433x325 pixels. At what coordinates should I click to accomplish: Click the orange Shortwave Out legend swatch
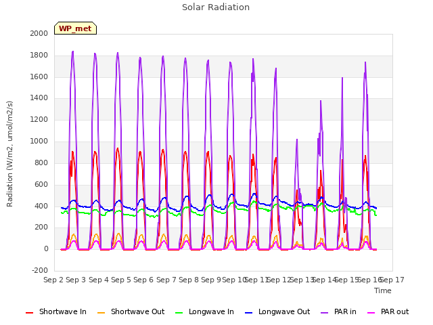pos(101,313)
